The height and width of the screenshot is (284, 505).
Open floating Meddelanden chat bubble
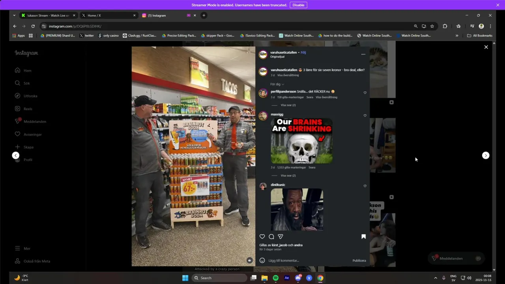click(456, 258)
